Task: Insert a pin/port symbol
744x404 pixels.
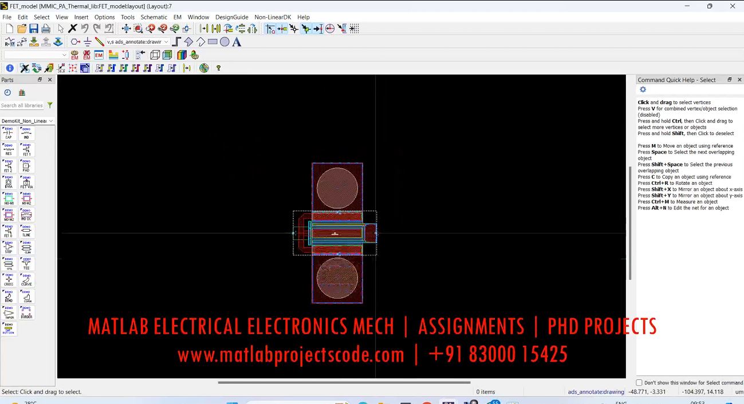Action: pyautogui.click(x=76, y=42)
